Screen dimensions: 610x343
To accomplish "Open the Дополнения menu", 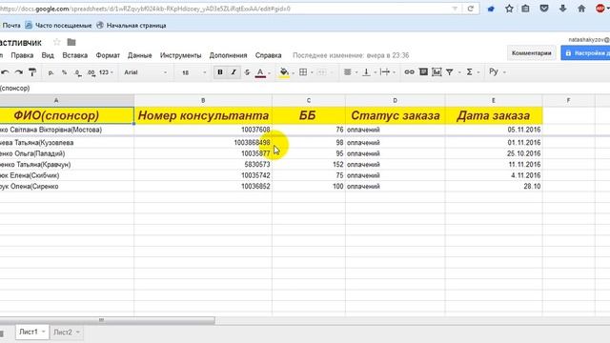I will pos(228,55).
